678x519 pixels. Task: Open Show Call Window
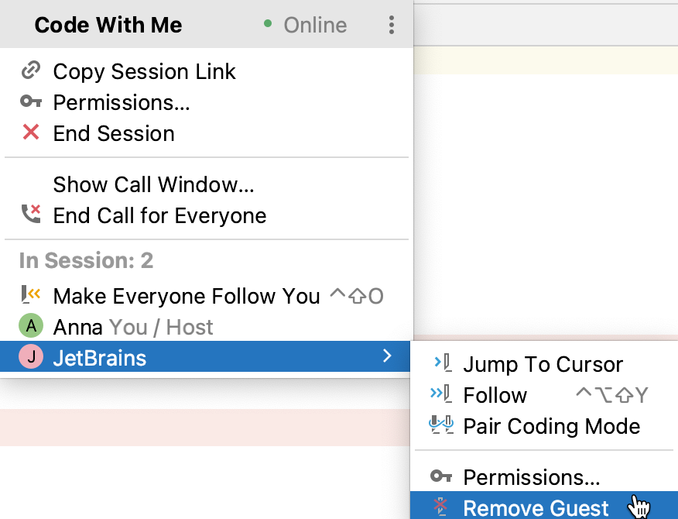click(x=153, y=184)
